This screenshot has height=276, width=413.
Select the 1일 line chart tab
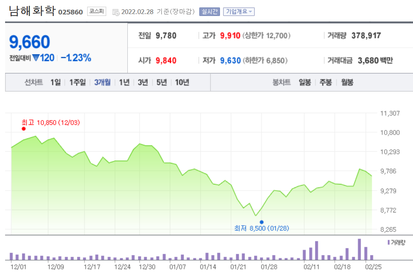(x=55, y=83)
